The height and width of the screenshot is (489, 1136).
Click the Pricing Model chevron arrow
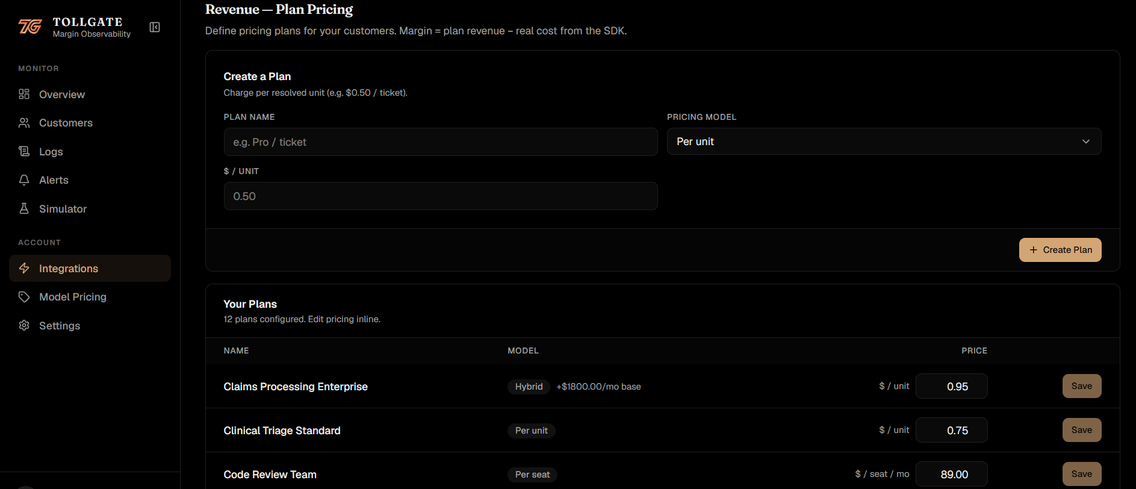[1086, 142]
